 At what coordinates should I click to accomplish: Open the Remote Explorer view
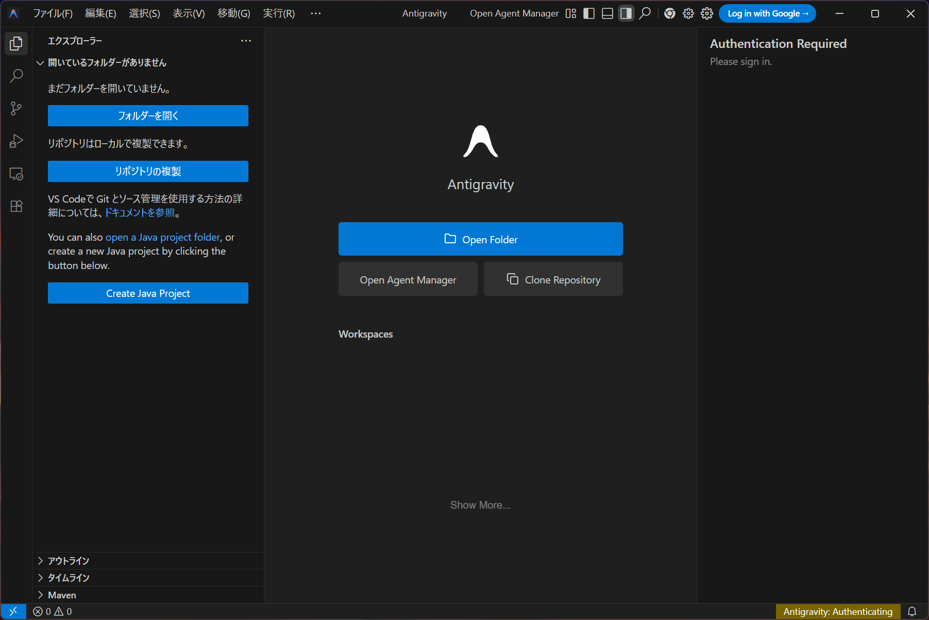(16, 174)
